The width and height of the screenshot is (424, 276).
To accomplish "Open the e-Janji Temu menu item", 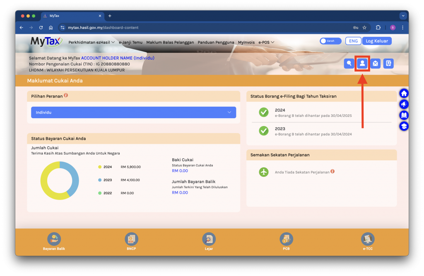I will point(130,42).
